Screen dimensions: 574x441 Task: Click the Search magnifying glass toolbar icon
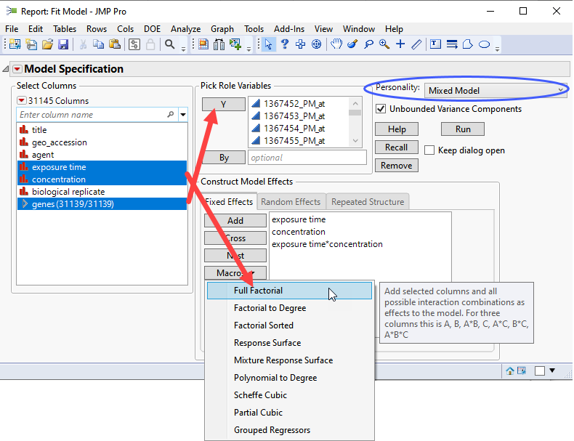tap(169, 44)
